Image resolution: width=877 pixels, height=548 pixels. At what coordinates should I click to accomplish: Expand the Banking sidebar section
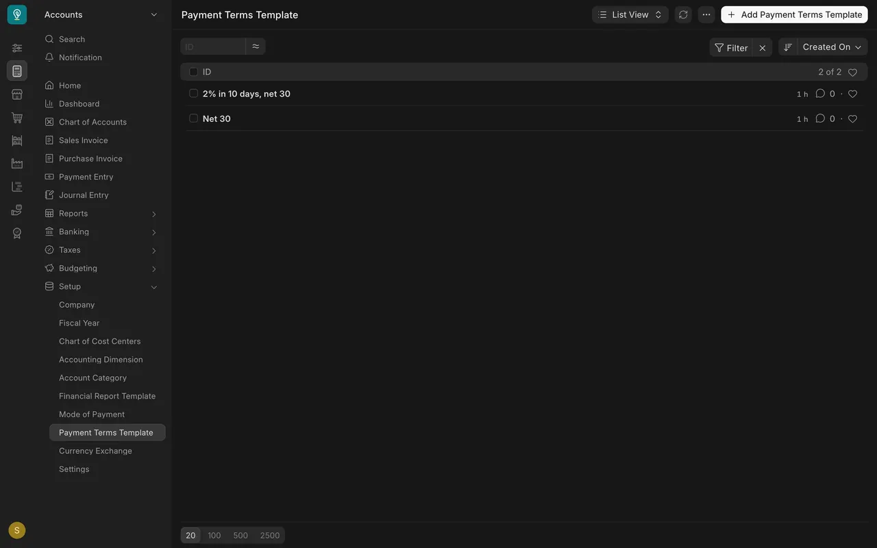101,232
